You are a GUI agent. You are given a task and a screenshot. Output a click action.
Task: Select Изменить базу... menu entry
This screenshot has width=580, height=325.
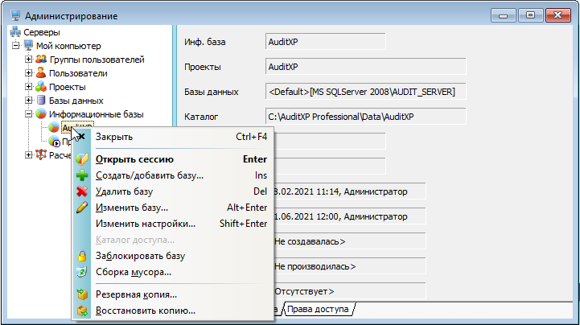point(173,208)
